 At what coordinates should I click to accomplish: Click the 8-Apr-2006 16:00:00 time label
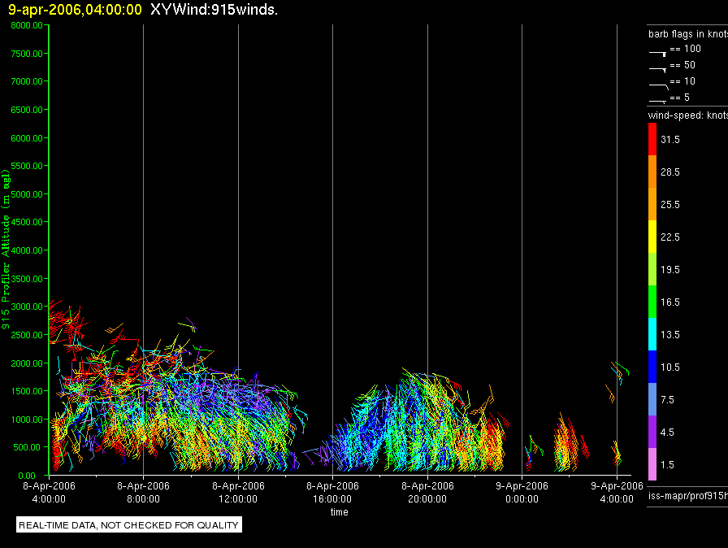(332, 492)
